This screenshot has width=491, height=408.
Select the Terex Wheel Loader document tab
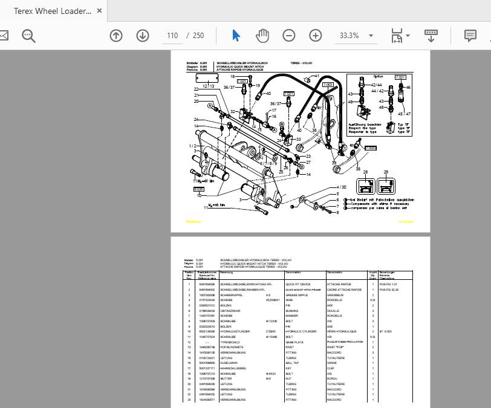coord(53,11)
